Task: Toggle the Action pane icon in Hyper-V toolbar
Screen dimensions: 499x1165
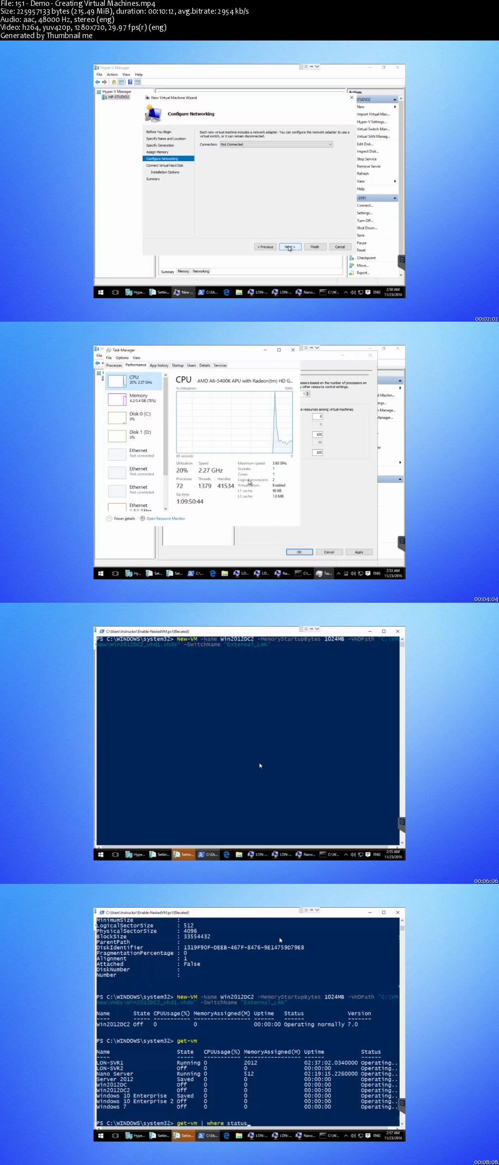Action: click(138, 82)
